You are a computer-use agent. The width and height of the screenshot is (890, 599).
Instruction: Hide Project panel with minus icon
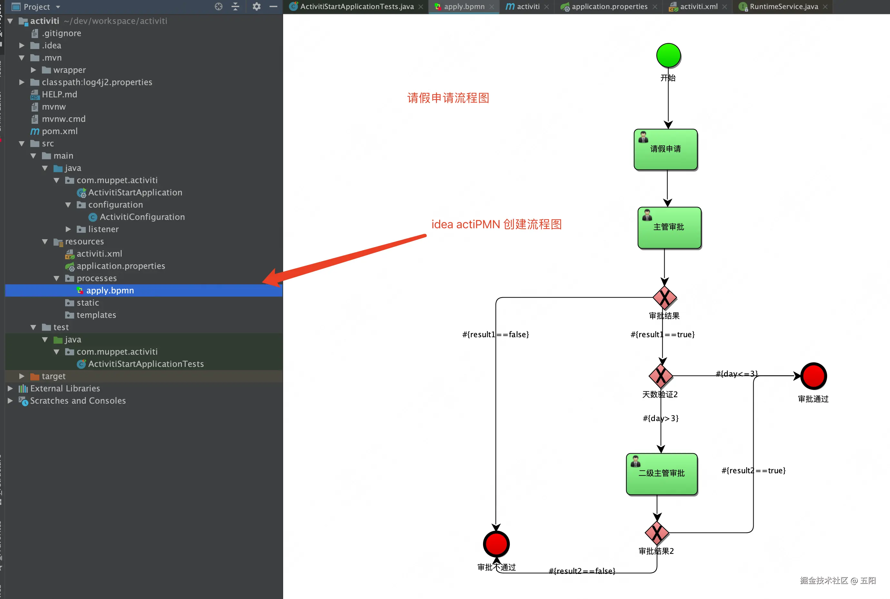point(273,6)
